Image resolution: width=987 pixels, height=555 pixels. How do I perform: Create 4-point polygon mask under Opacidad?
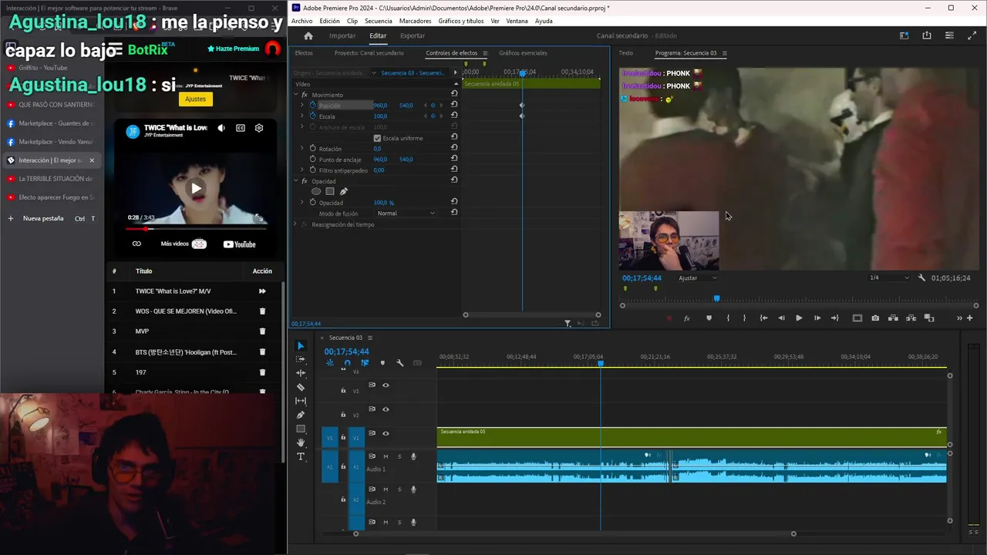[x=330, y=191]
